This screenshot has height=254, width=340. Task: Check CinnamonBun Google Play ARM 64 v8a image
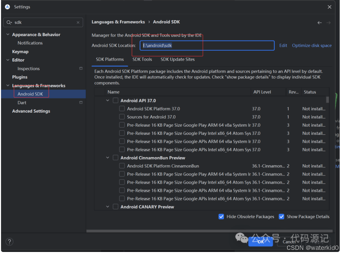coord(122,174)
